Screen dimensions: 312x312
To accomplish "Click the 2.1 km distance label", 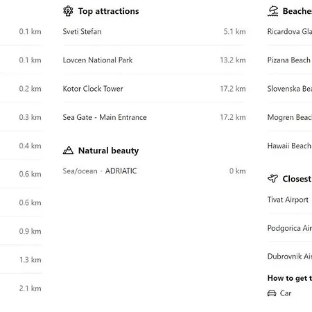I will tap(30, 288).
